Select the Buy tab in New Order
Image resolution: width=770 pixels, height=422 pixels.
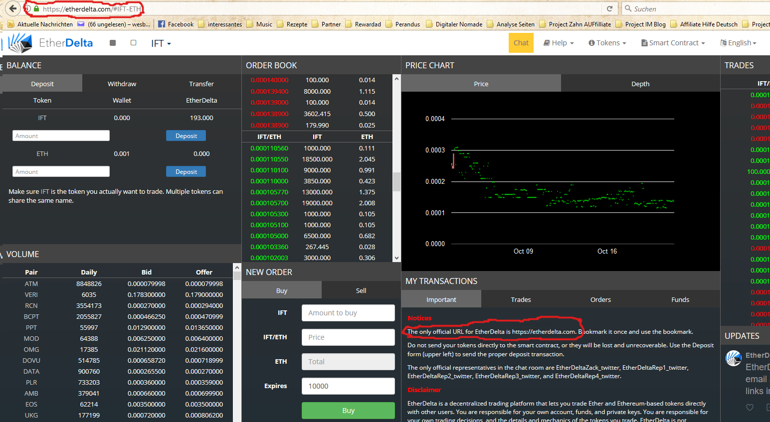(x=282, y=290)
